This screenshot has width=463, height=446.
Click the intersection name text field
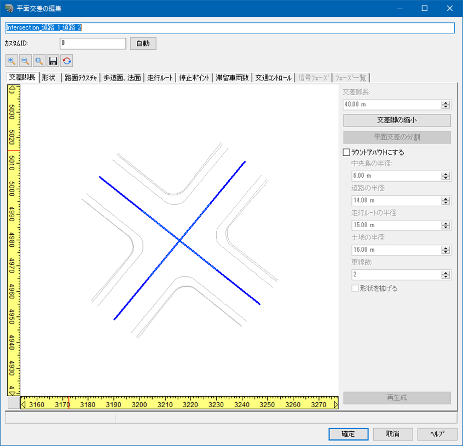230,27
